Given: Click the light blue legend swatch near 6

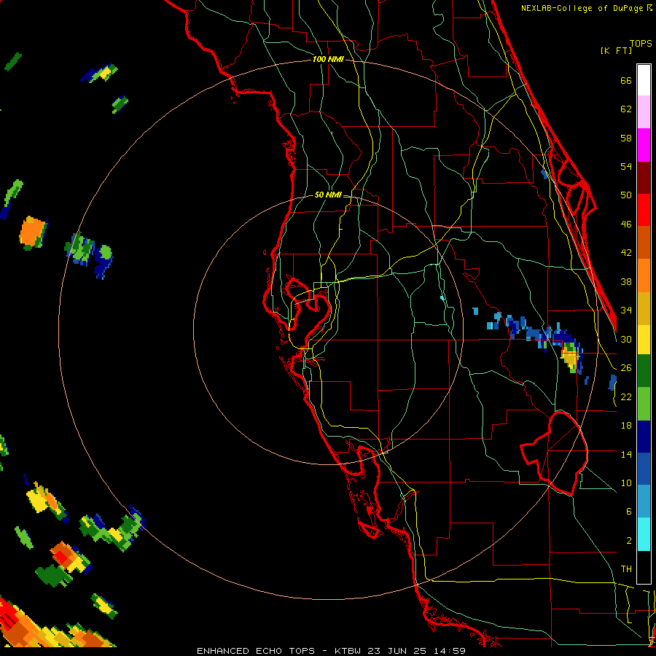Looking at the screenshot, I should tap(644, 501).
